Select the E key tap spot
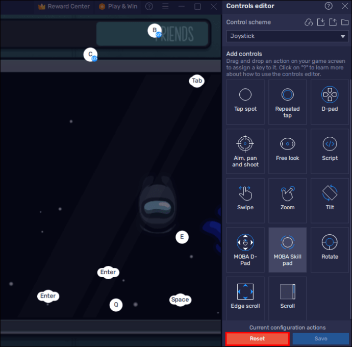Image resolution: width=352 pixels, height=347 pixels. coord(182,237)
